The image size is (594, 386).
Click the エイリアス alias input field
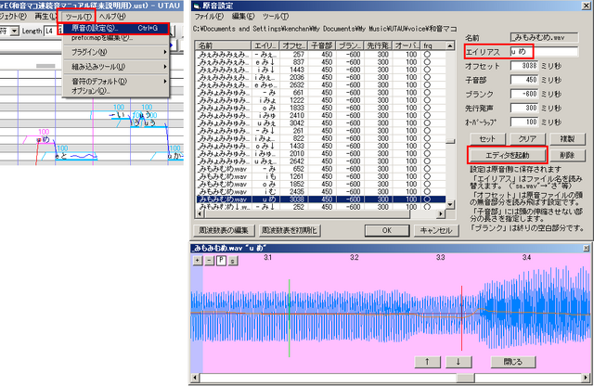pos(544,52)
